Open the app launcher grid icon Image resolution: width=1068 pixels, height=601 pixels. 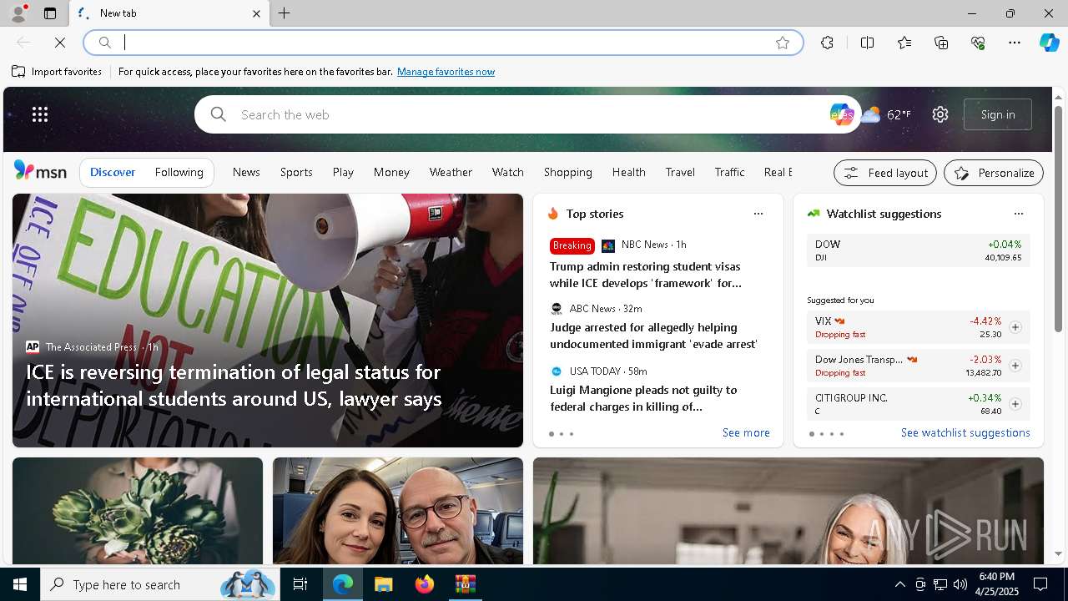point(40,114)
